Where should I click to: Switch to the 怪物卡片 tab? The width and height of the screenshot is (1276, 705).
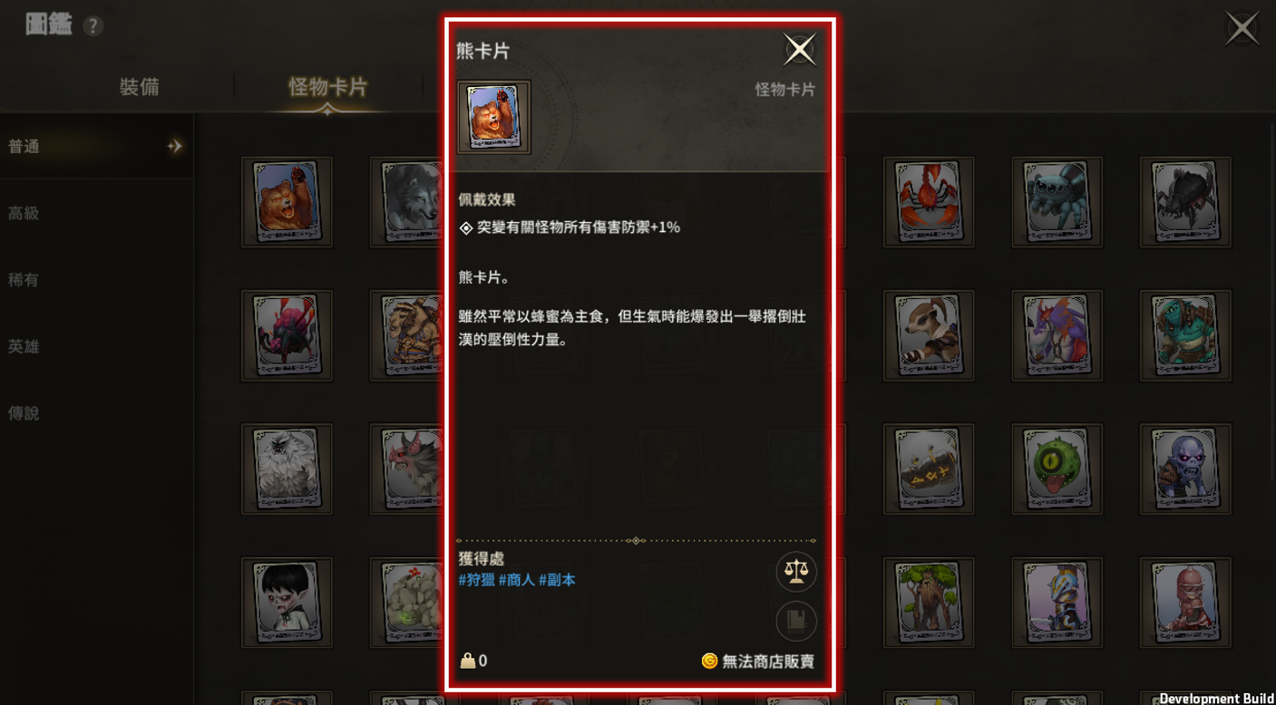tap(327, 87)
